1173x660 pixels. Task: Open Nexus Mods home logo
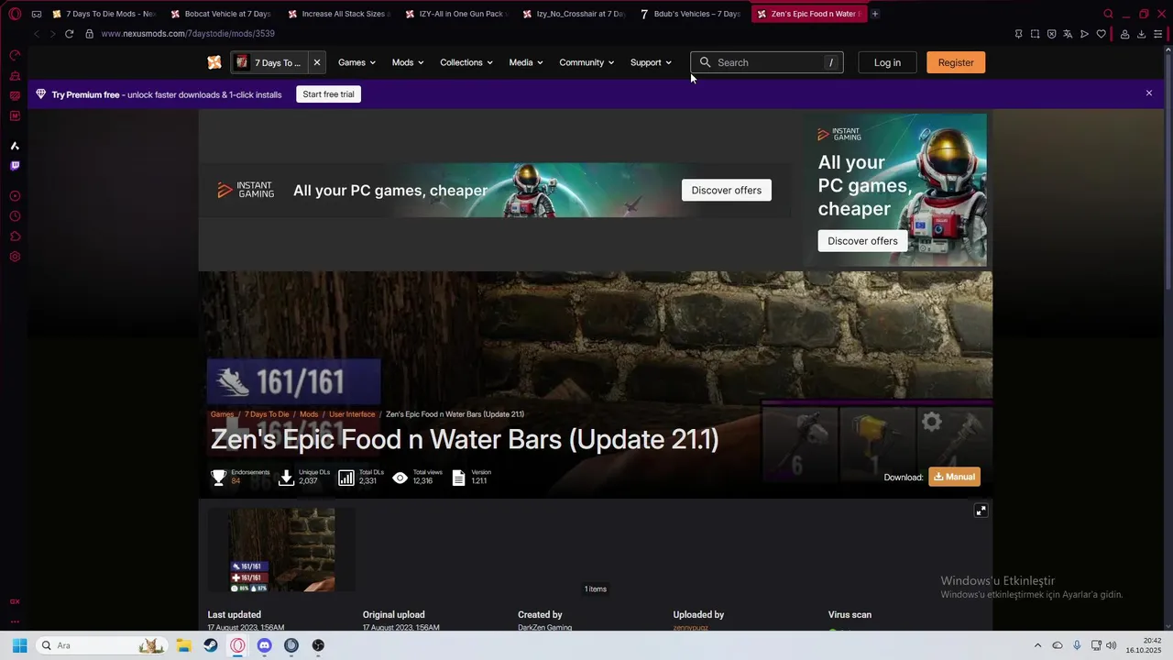214,62
